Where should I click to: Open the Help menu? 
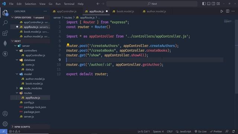coord(81,4)
